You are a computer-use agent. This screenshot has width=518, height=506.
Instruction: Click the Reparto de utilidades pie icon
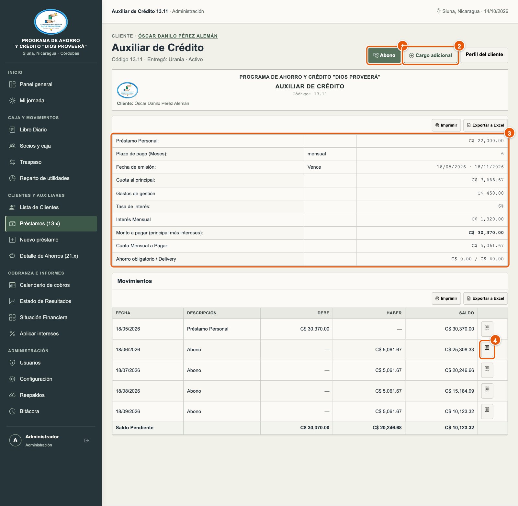12,178
